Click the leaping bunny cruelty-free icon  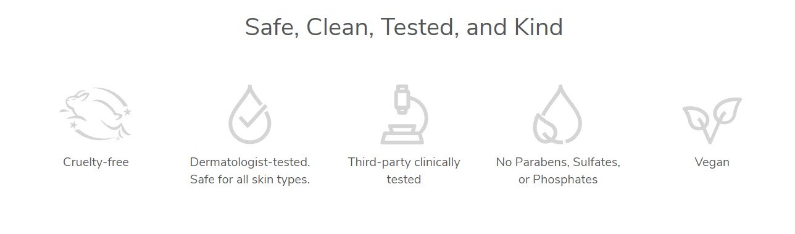(96, 114)
